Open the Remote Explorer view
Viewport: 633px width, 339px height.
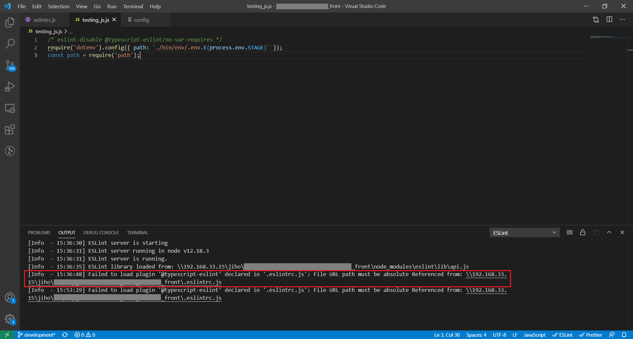point(10,108)
